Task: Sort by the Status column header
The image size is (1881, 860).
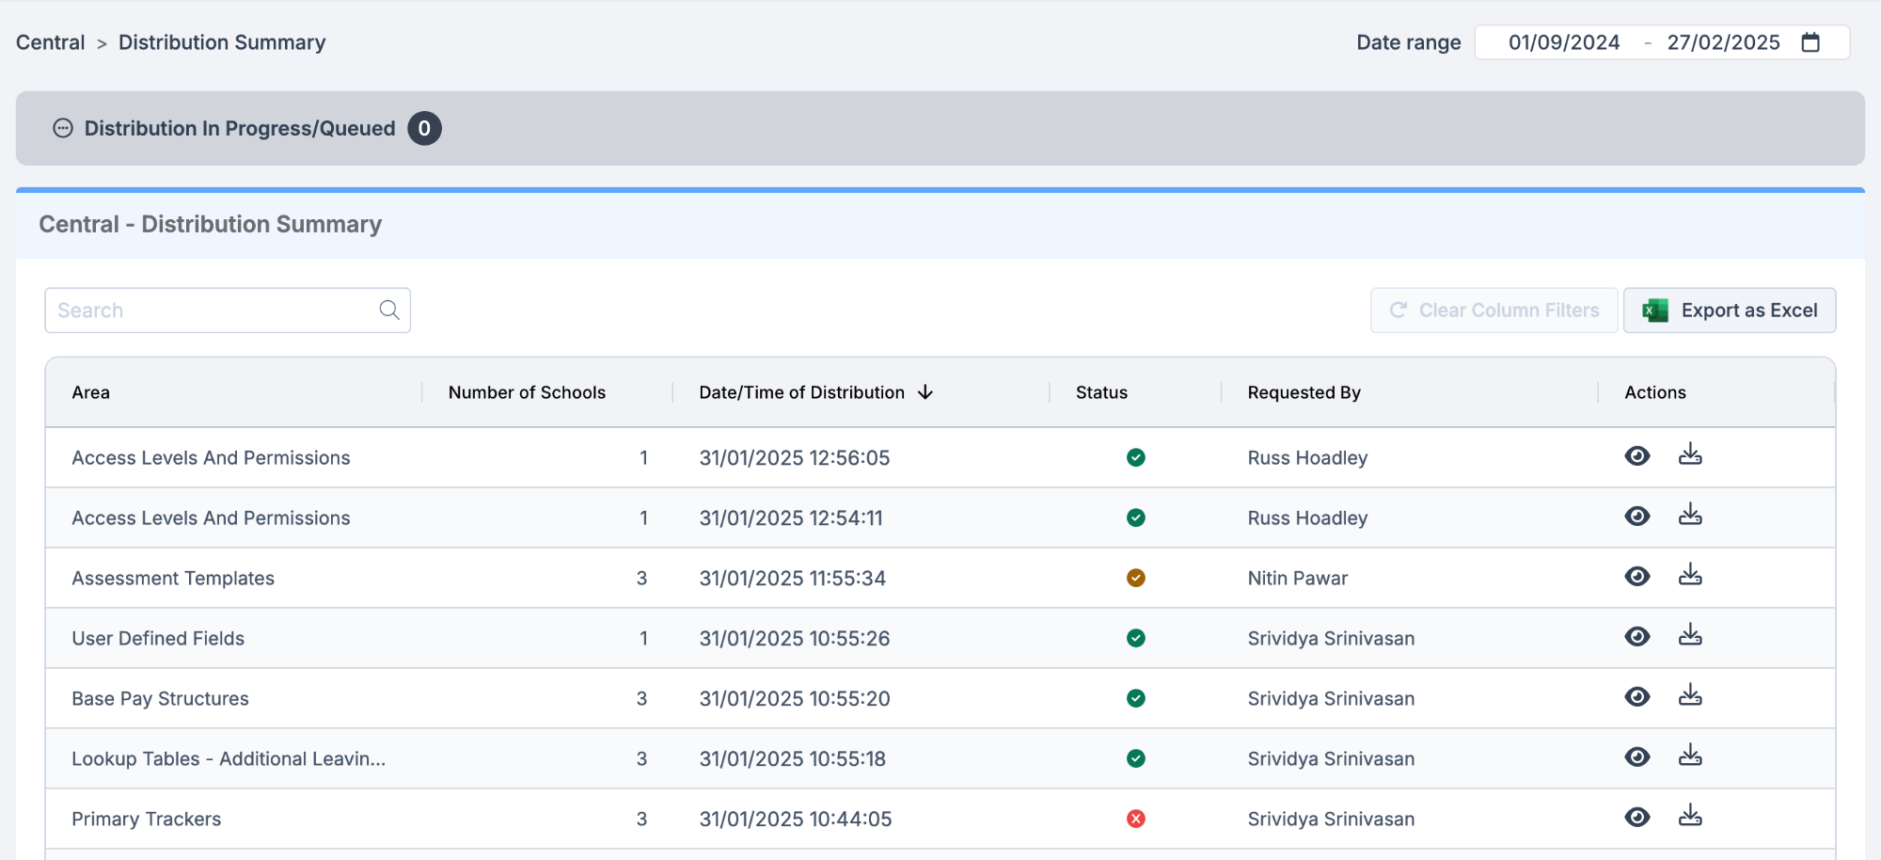Action: pos(1101,392)
